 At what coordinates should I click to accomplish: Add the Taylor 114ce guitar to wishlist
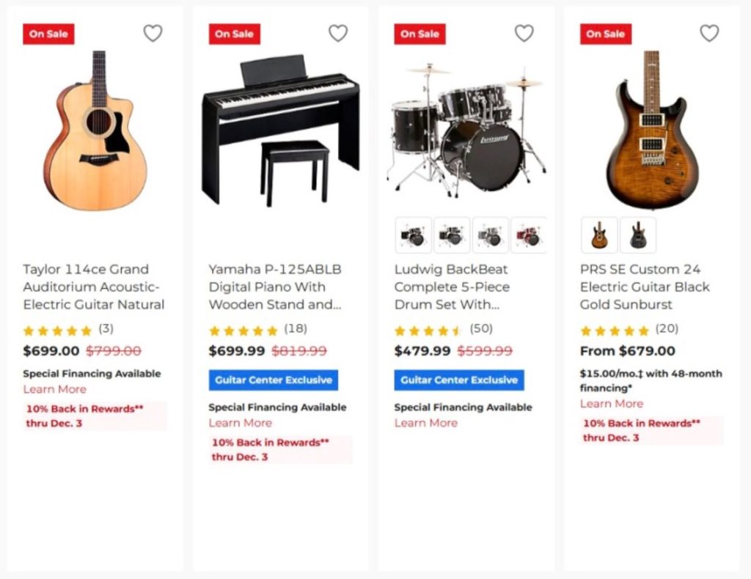[153, 33]
